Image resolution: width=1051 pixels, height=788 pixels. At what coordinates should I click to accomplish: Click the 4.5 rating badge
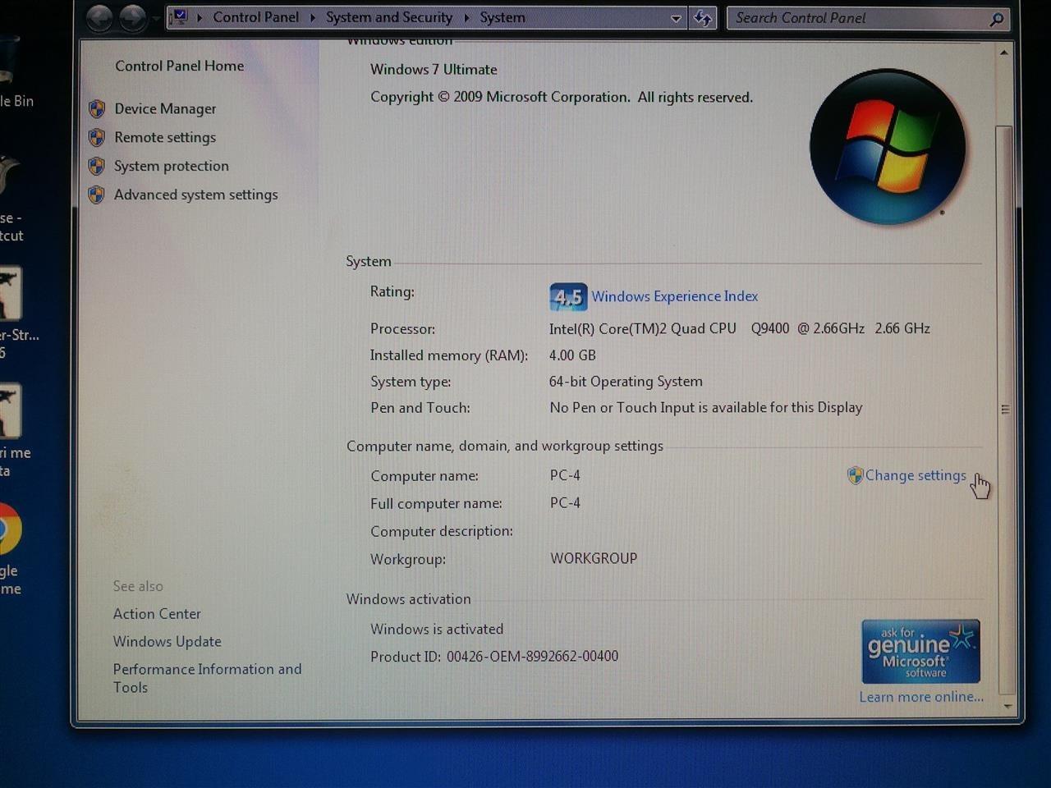click(568, 296)
